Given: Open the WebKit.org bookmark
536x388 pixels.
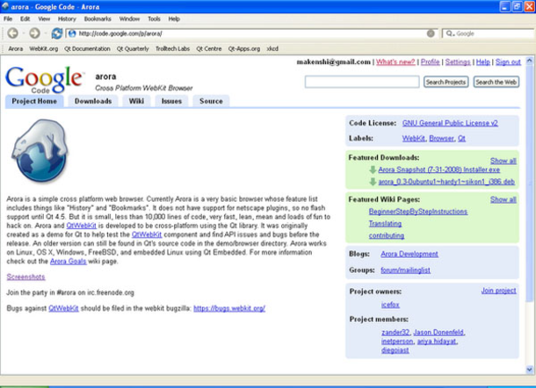Looking at the screenshot, I should coord(43,48).
